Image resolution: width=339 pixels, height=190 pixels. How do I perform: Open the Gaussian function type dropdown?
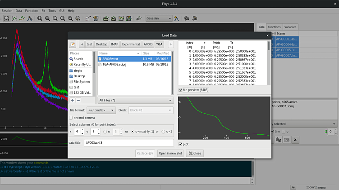coord(159,18)
